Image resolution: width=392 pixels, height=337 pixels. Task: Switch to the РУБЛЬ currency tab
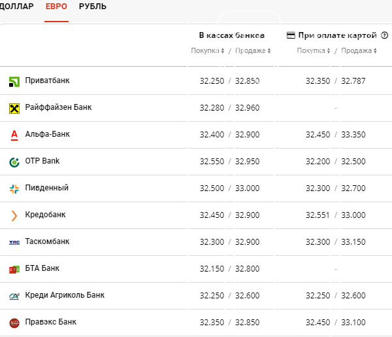[x=93, y=7]
